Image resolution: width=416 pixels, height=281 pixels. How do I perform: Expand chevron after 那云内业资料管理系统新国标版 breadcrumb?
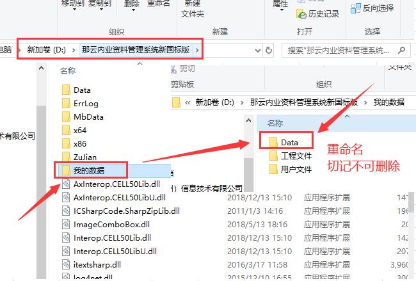pyautogui.click(x=197, y=50)
